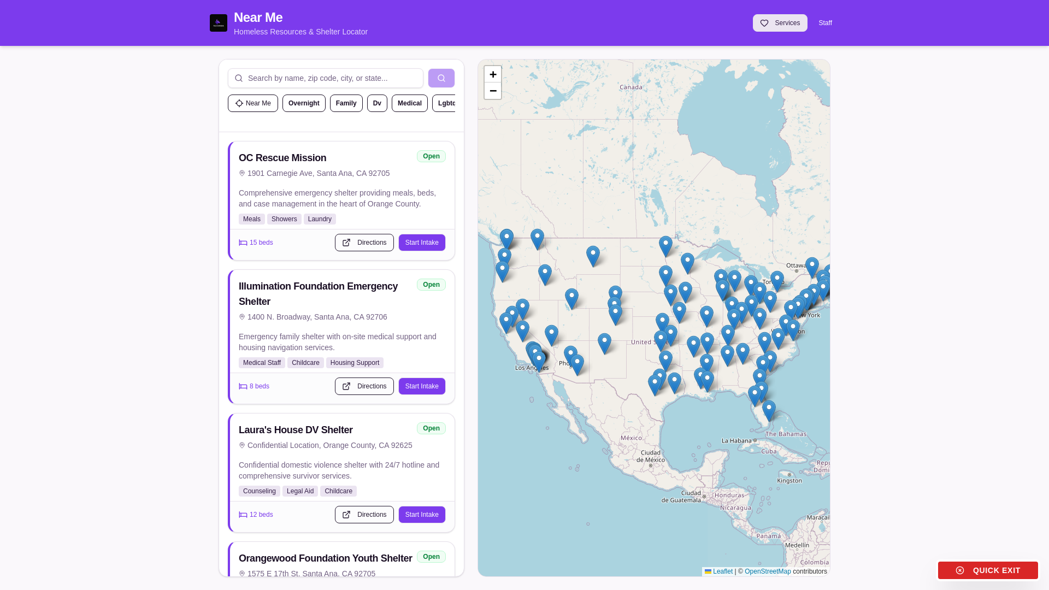Click the Near Me app logo
The image size is (1049, 590).
coord(219,23)
